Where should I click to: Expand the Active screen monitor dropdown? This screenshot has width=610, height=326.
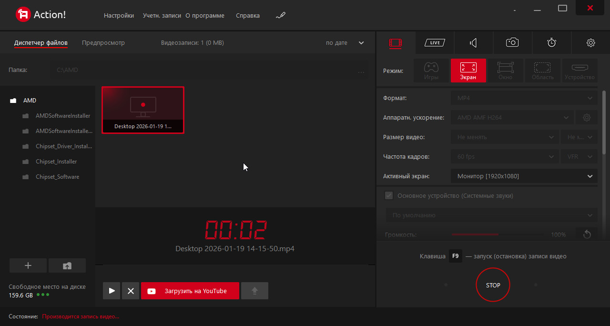[x=524, y=176]
